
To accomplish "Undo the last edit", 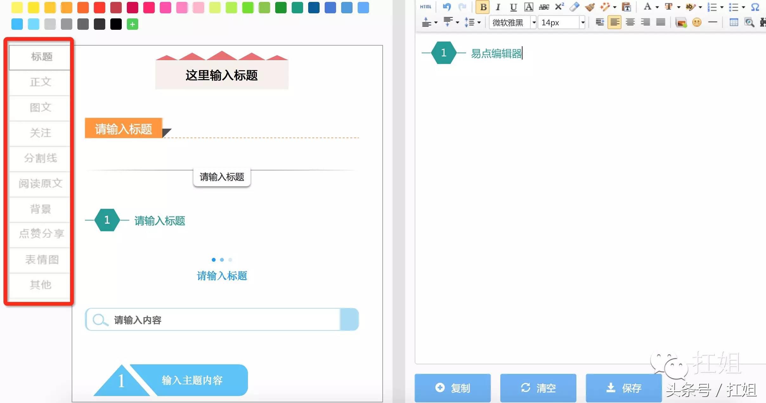I will coord(447,7).
